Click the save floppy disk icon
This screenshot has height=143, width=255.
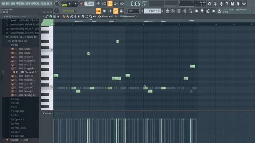click(x=233, y=4)
